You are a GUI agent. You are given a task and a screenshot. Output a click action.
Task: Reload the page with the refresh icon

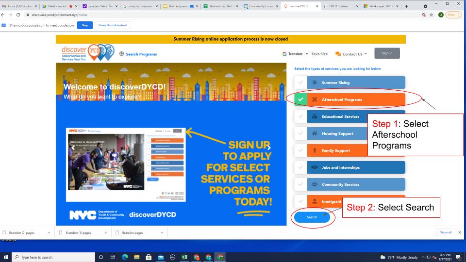18,15
